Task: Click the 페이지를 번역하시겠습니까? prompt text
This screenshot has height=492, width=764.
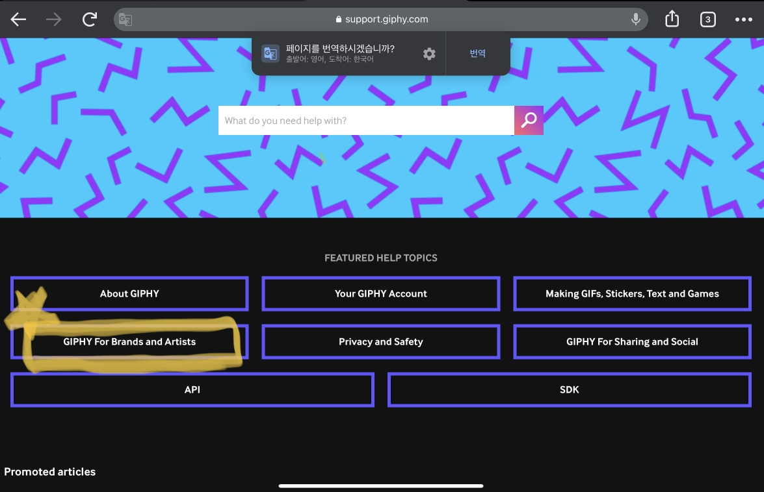Action: (x=340, y=49)
